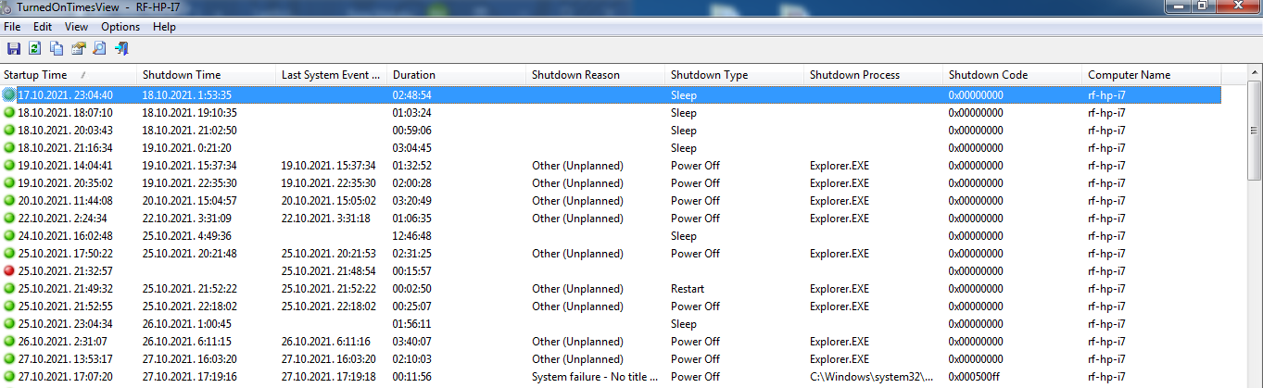
Task: Click the Save Selected Items floppy disk icon
Action: point(13,49)
